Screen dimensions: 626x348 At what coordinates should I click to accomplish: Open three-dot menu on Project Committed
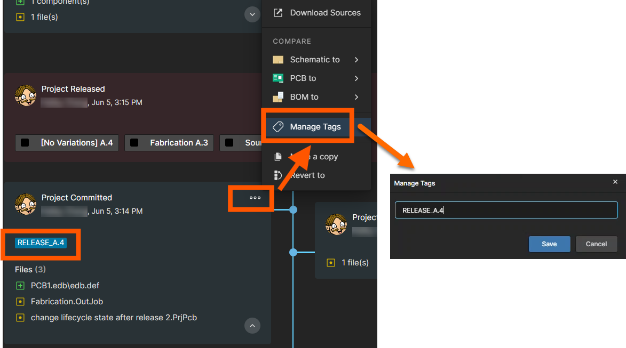click(255, 198)
